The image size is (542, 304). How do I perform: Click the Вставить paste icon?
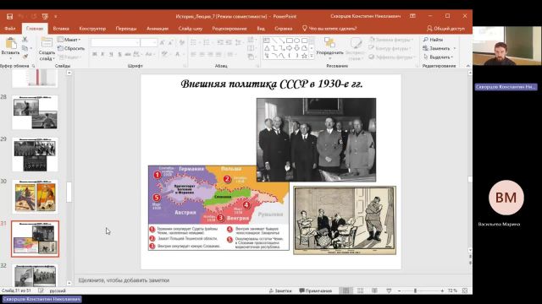coord(10,43)
